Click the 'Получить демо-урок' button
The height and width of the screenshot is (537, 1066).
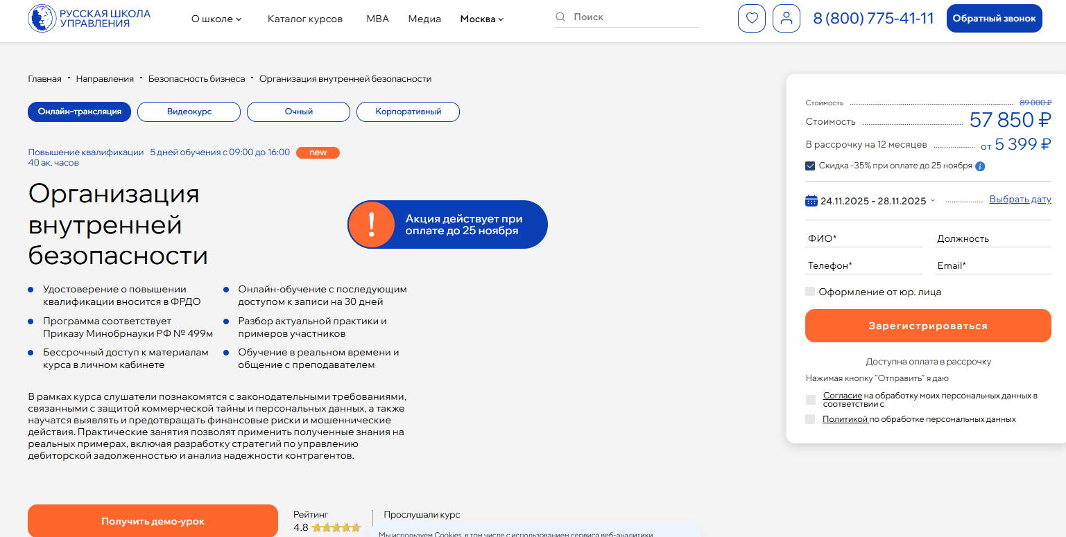coord(153,521)
